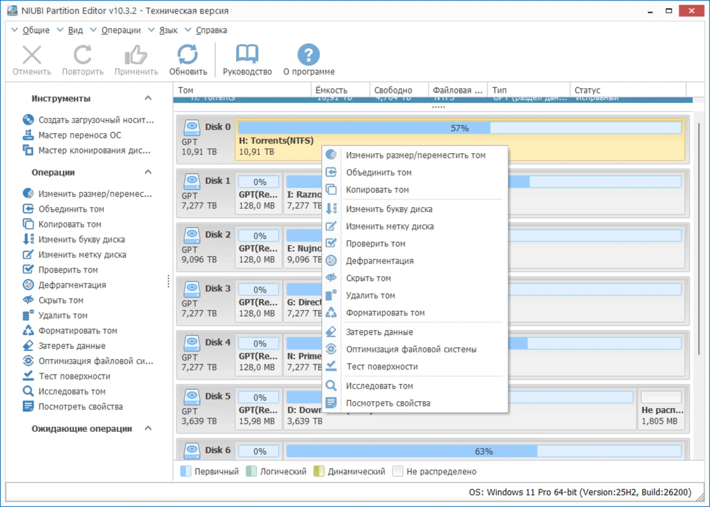Choose Посмотреть свойства in context menu
This screenshot has height=507, width=710.
(415, 403)
